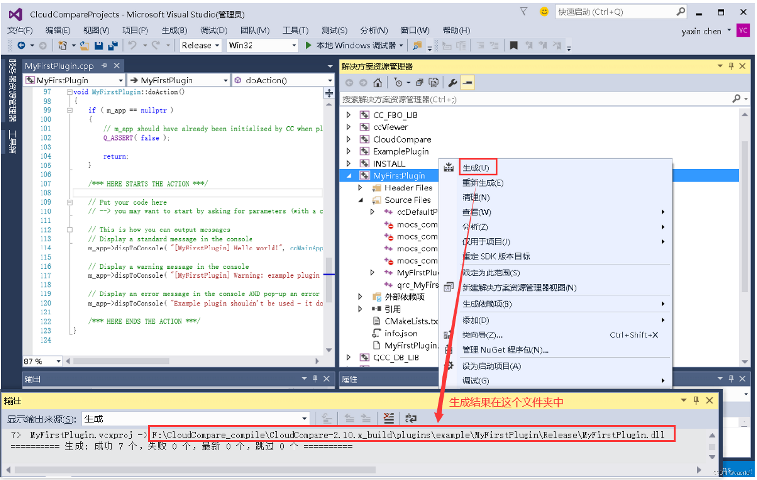Choose 生成(U) in the context menu
The width and height of the screenshot is (757, 480).
[x=476, y=168]
